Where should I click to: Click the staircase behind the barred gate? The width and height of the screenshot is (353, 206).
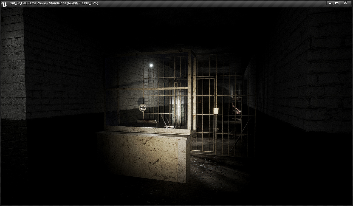coord(236,107)
